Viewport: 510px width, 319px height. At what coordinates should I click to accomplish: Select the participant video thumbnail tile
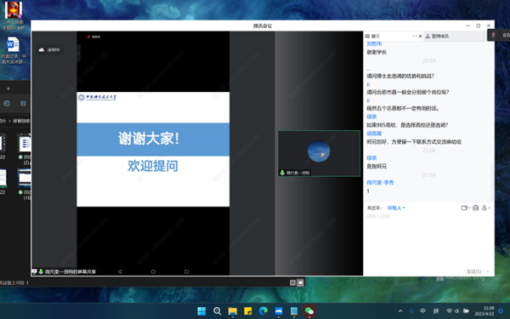(x=319, y=153)
